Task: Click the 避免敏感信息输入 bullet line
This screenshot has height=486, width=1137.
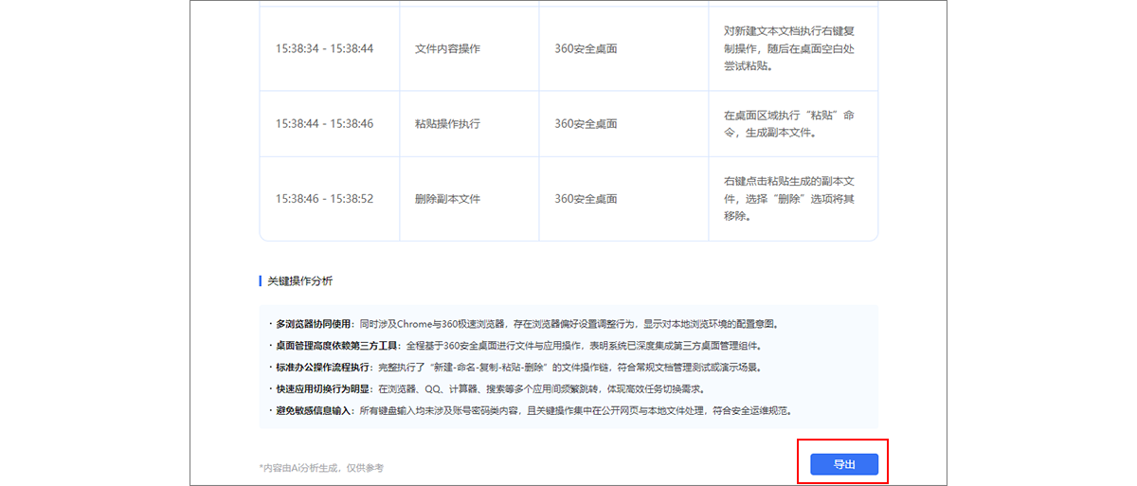Action: (x=530, y=411)
